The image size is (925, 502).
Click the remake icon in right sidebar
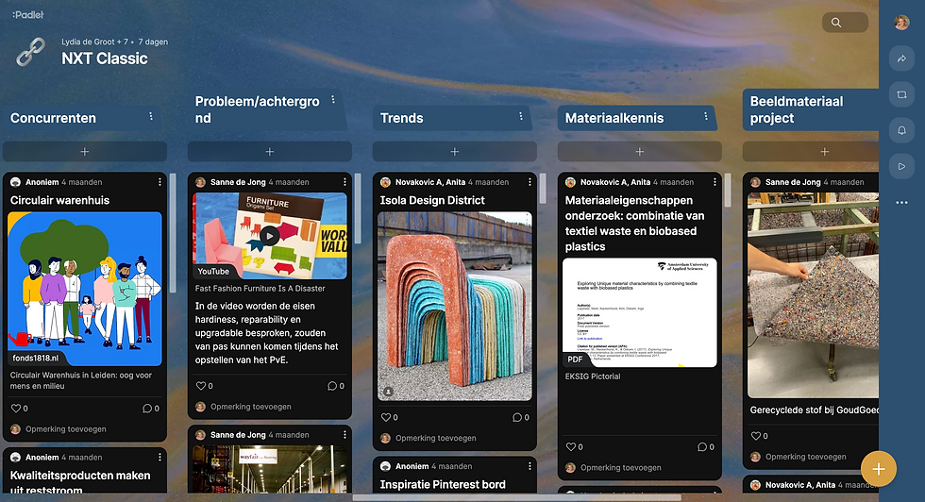901,94
